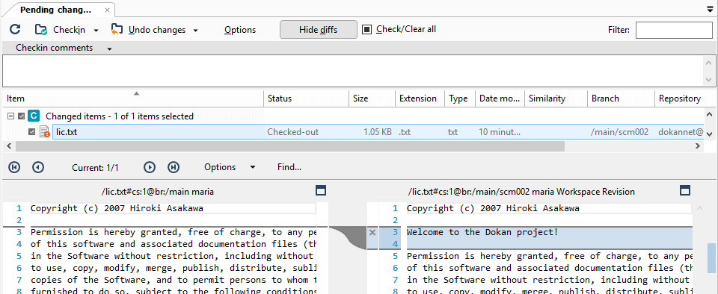Maximize the left diff pane
The width and height of the screenshot is (718, 294).
(x=321, y=190)
